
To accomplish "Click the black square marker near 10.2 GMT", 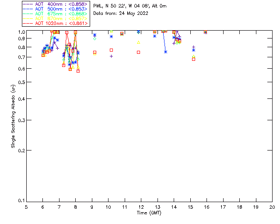I will click(x=111, y=50).
